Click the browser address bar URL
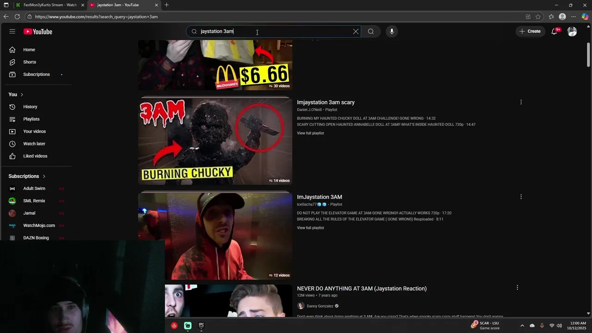This screenshot has height=333, width=592. (x=96, y=17)
